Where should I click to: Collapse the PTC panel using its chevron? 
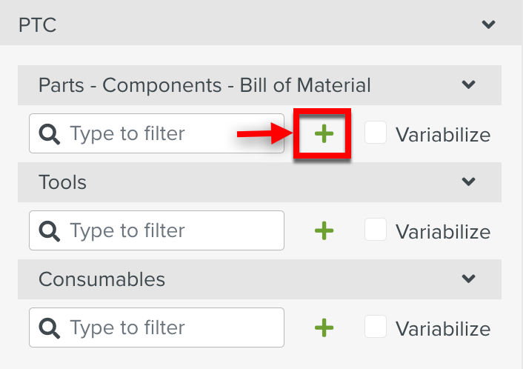[488, 24]
